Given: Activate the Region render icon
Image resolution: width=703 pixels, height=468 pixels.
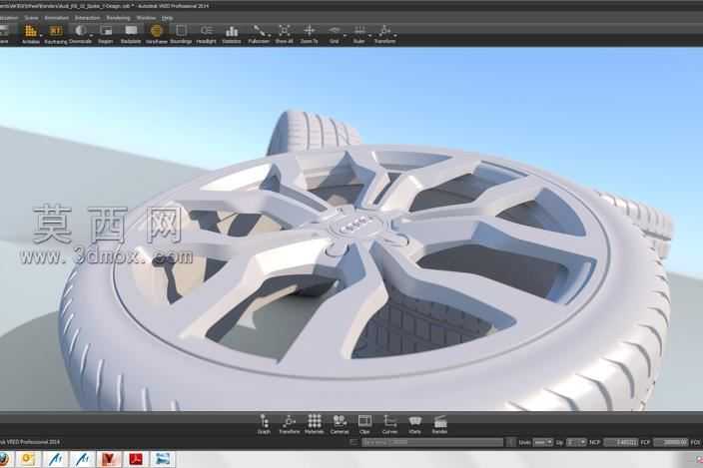Looking at the screenshot, I should point(106,34).
